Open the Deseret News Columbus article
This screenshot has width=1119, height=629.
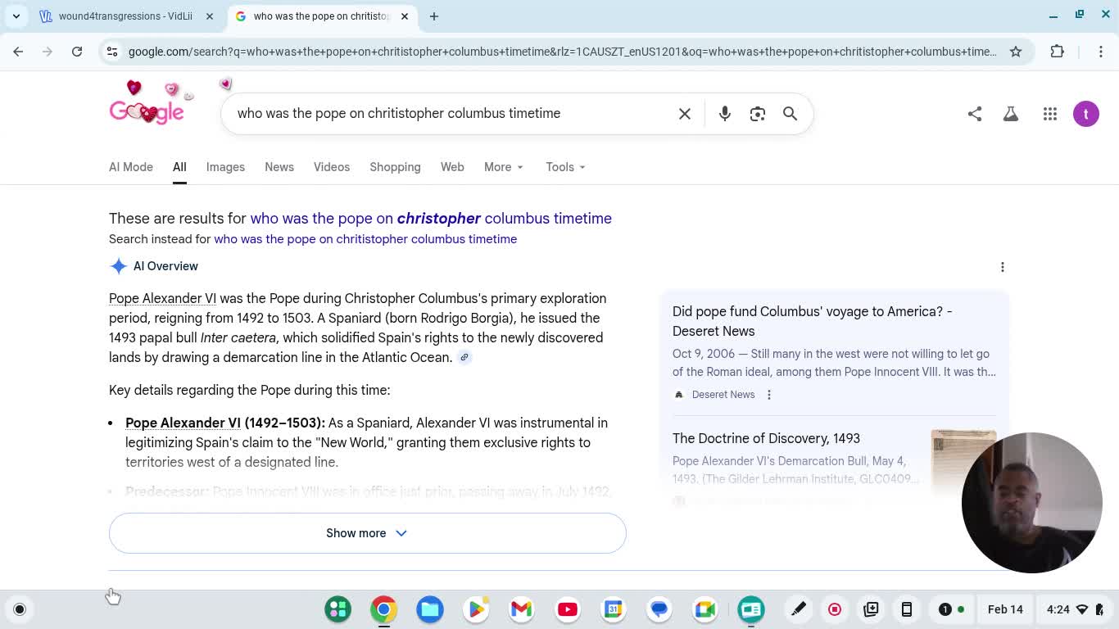click(x=811, y=321)
